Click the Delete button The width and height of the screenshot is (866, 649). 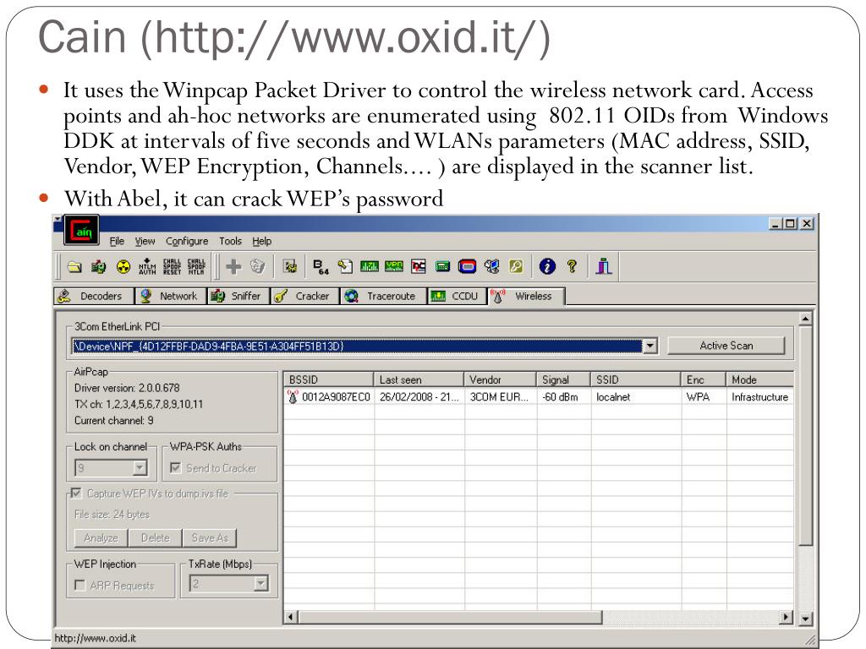tap(156, 537)
